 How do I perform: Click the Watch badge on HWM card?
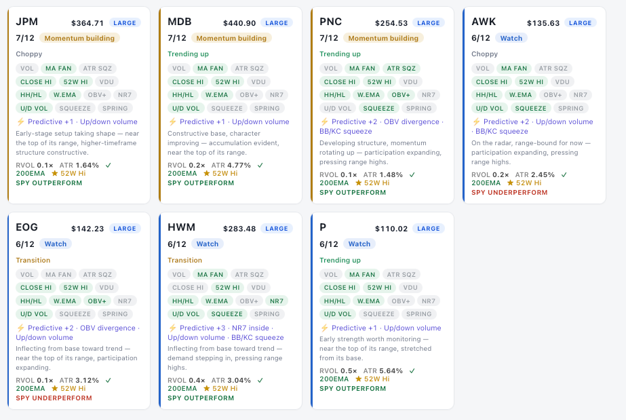208,244
